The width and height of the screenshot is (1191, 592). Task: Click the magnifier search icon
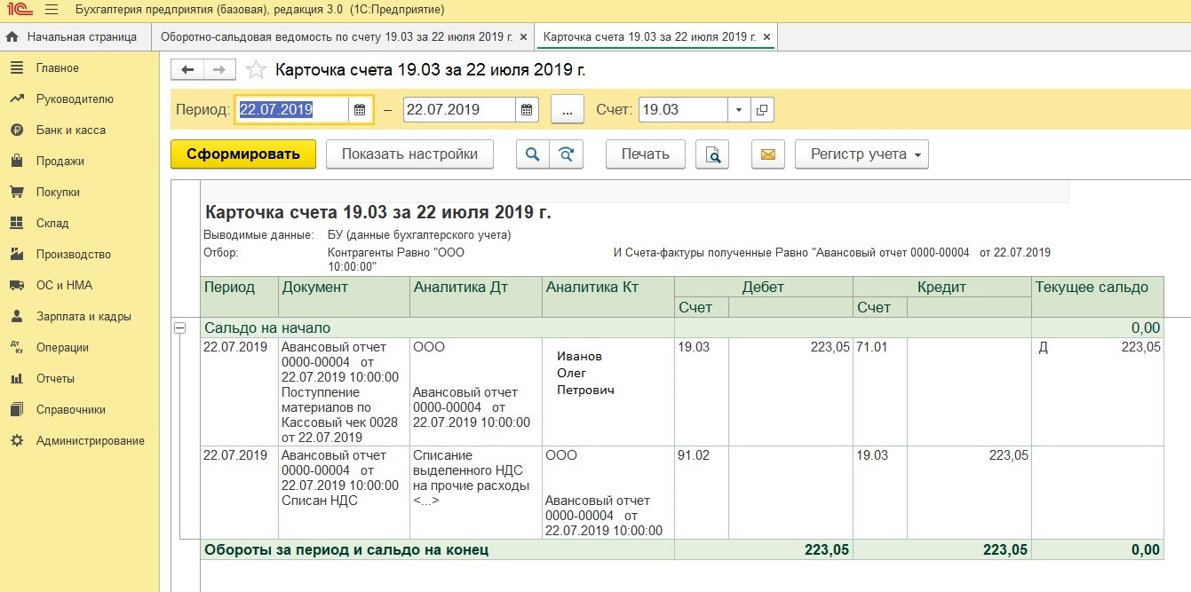(x=533, y=154)
